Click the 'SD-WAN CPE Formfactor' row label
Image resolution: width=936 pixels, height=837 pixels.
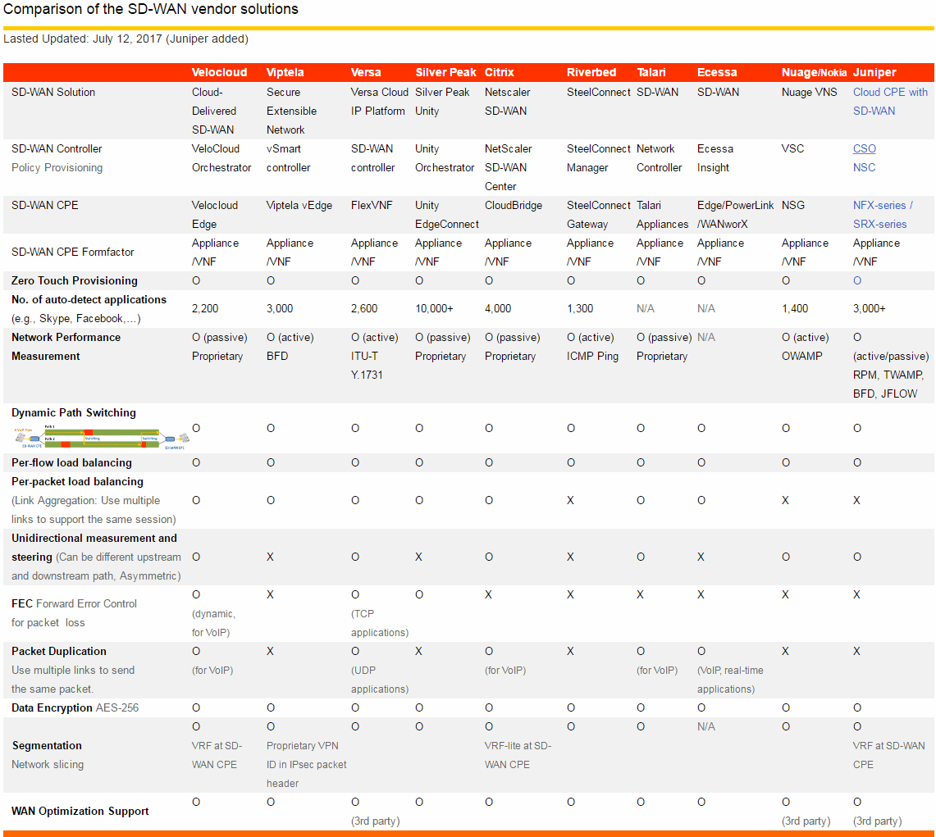(x=72, y=252)
